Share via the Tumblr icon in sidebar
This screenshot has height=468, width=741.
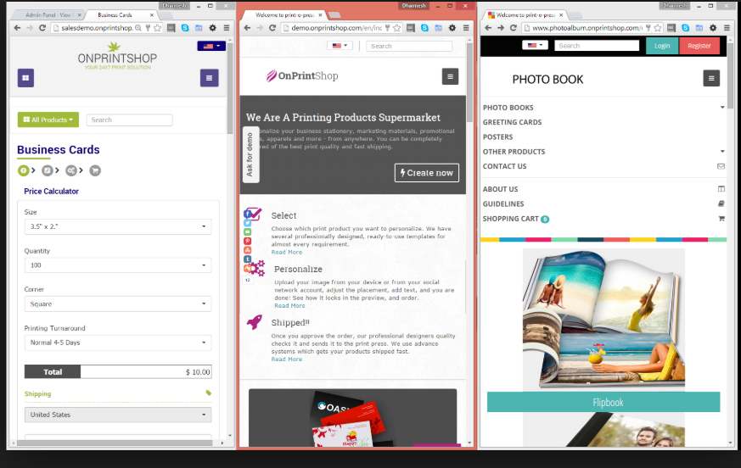pyautogui.click(x=247, y=259)
